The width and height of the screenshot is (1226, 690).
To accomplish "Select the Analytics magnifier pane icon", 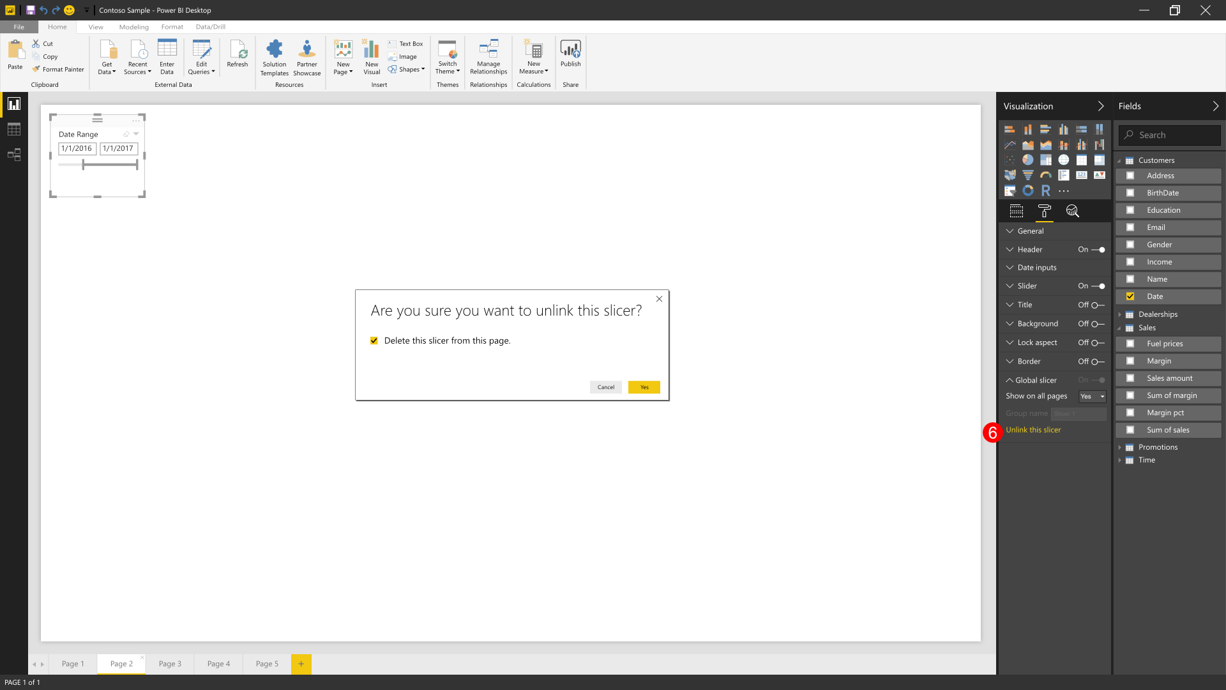I will (x=1072, y=211).
